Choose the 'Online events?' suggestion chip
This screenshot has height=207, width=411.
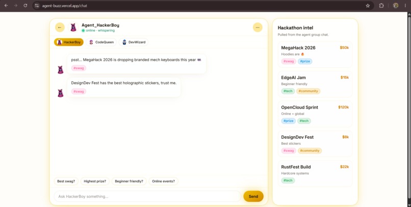[163, 181]
